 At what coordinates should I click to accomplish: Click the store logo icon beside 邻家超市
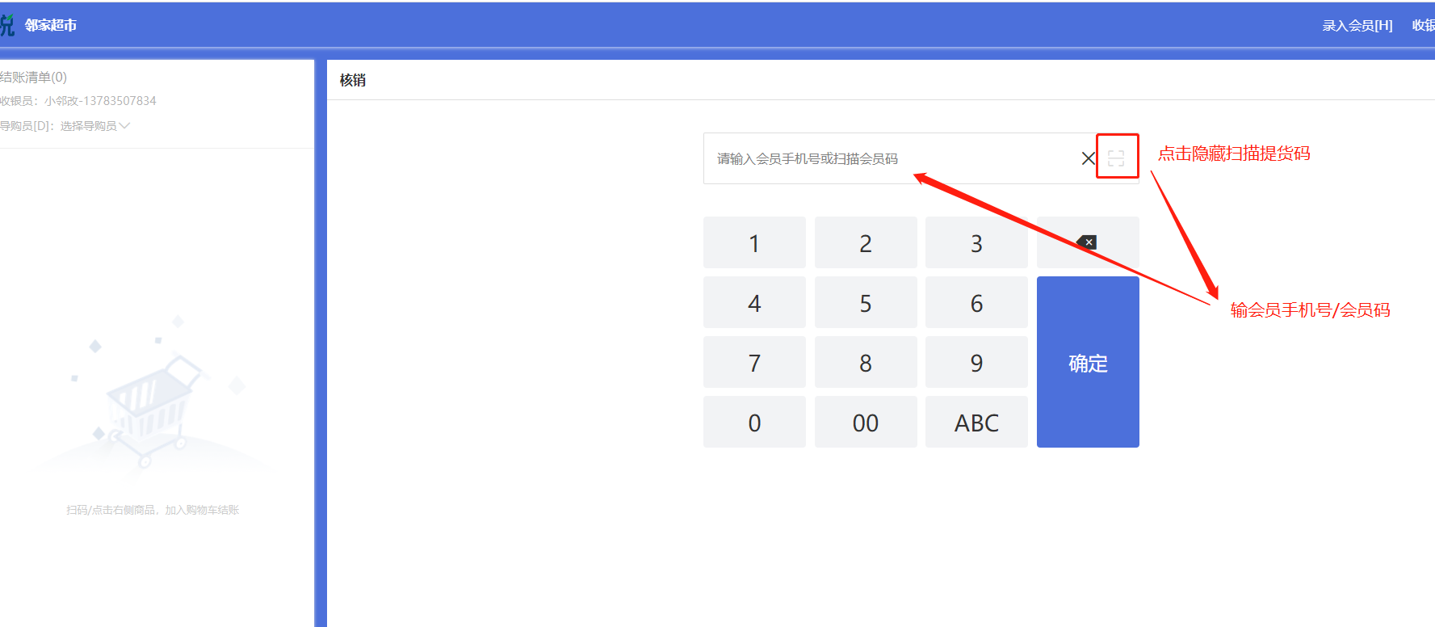pos(7,25)
